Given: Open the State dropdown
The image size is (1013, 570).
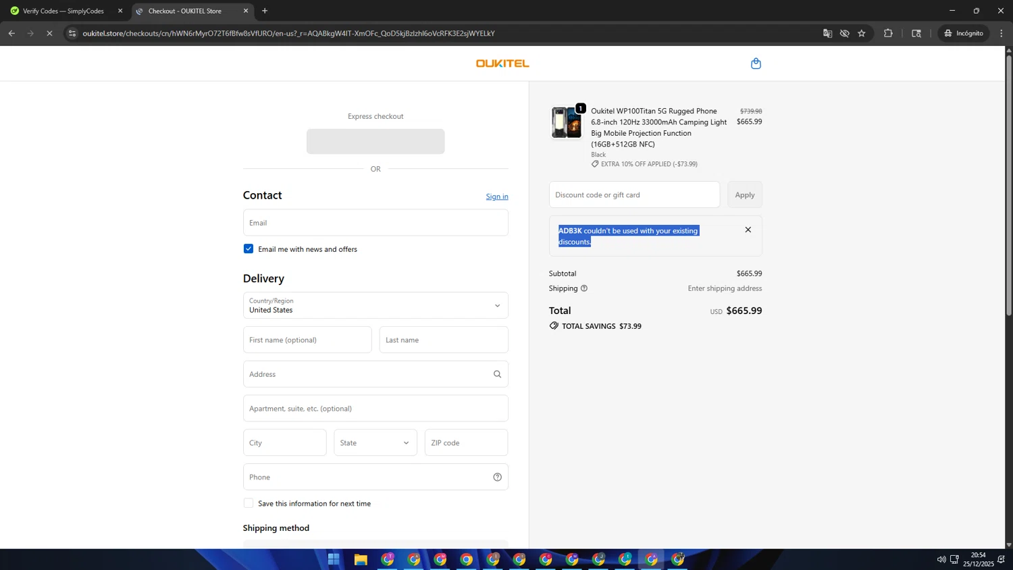Looking at the screenshot, I should point(375,442).
